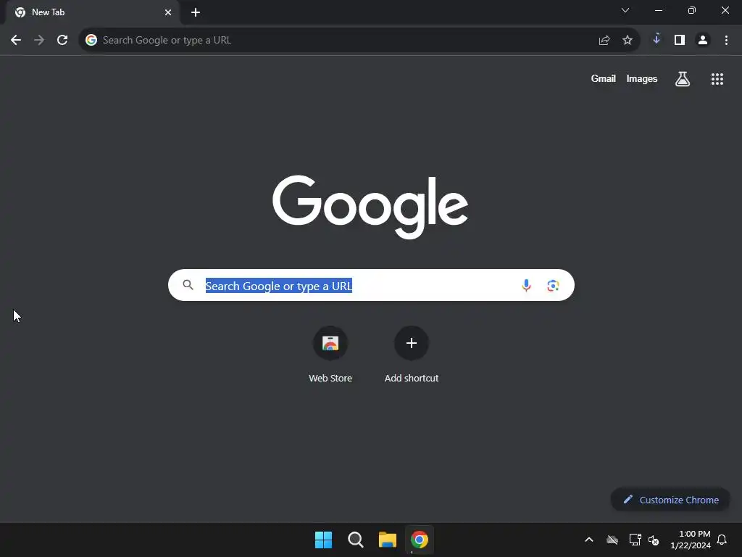Open Chrome's three-dot menu
The width and height of the screenshot is (742, 557).
tap(726, 41)
